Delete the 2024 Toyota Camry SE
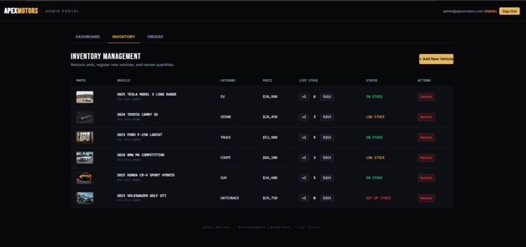 click(x=426, y=117)
